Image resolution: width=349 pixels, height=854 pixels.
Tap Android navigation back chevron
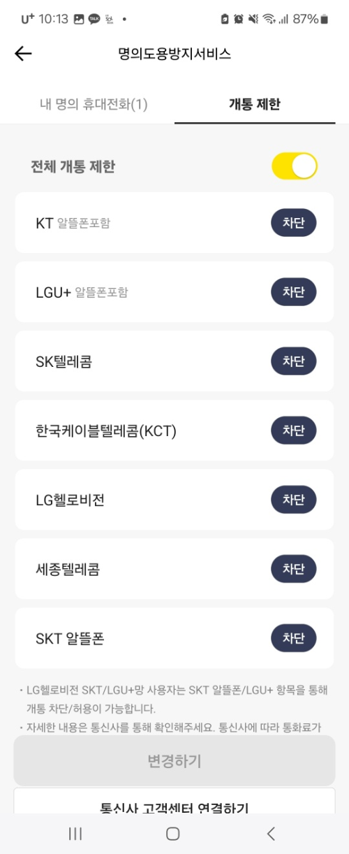[272, 833]
